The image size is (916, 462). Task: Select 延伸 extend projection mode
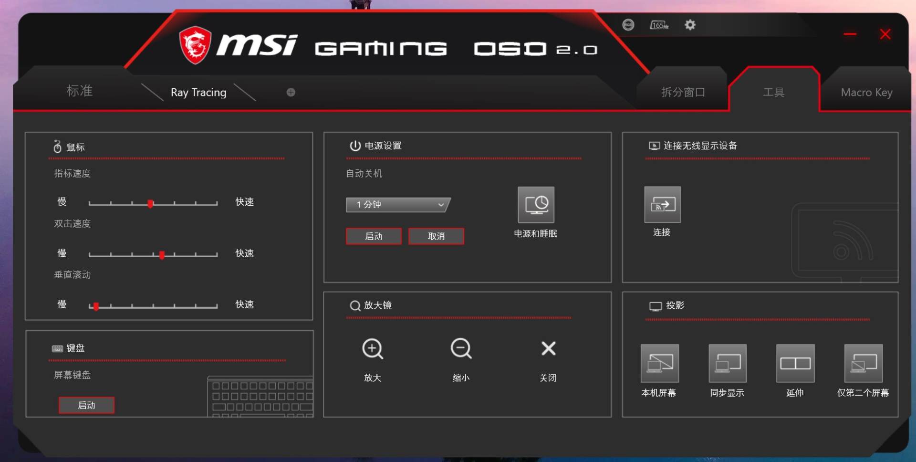pyautogui.click(x=795, y=363)
